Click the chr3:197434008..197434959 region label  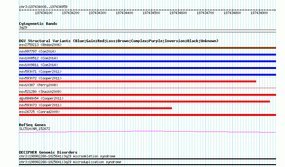click(x=43, y=7)
